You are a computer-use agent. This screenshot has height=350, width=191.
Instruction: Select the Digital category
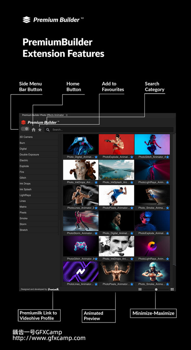[x=39, y=149]
